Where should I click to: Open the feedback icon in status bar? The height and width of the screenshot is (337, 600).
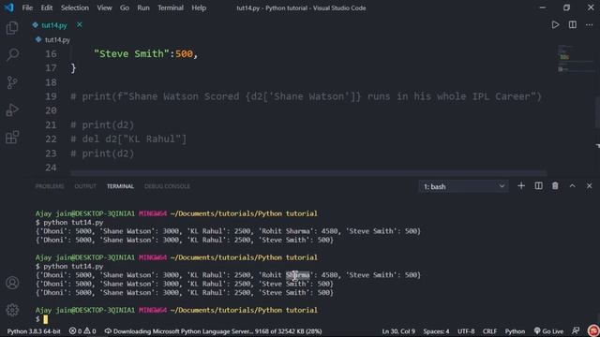click(x=576, y=330)
